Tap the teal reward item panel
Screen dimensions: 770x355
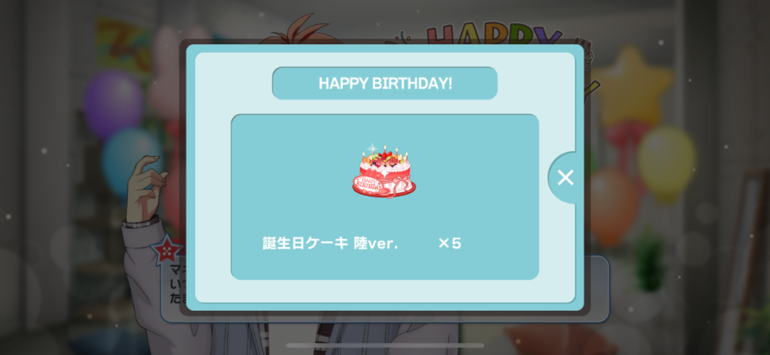click(x=385, y=197)
